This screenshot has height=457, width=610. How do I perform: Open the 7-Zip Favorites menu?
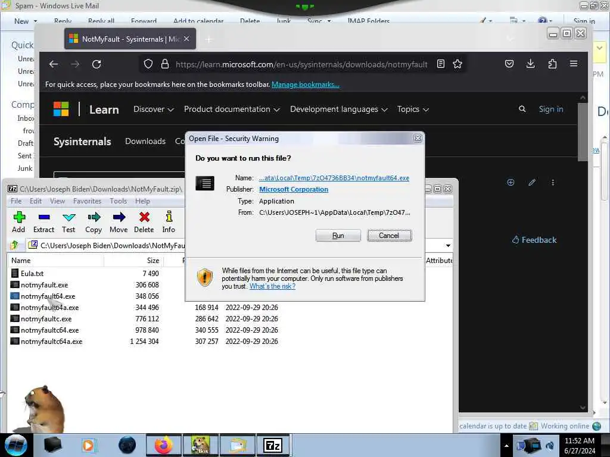coord(87,201)
